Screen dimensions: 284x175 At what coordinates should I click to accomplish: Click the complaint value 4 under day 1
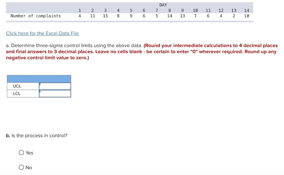(x=80, y=16)
